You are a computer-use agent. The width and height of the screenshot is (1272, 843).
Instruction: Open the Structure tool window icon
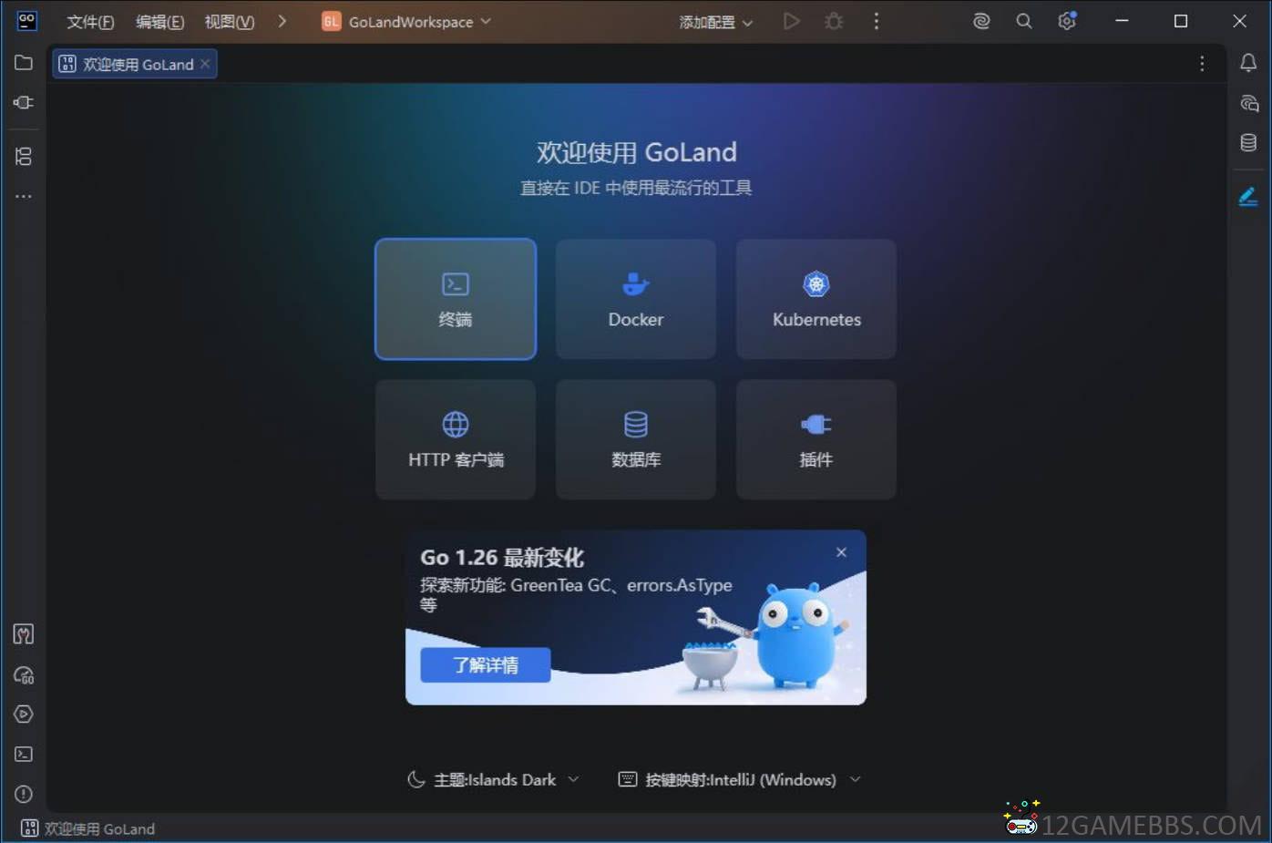click(x=24, y=157)
